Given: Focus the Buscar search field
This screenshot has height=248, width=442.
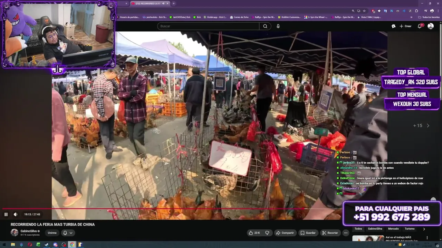Looking at the screenshot, I should point(208,26).
